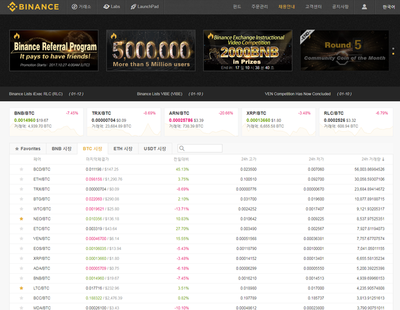The image size is (400, 310).
Task: Sort by 전일대비 column header
Action: [x=181, y=159]
